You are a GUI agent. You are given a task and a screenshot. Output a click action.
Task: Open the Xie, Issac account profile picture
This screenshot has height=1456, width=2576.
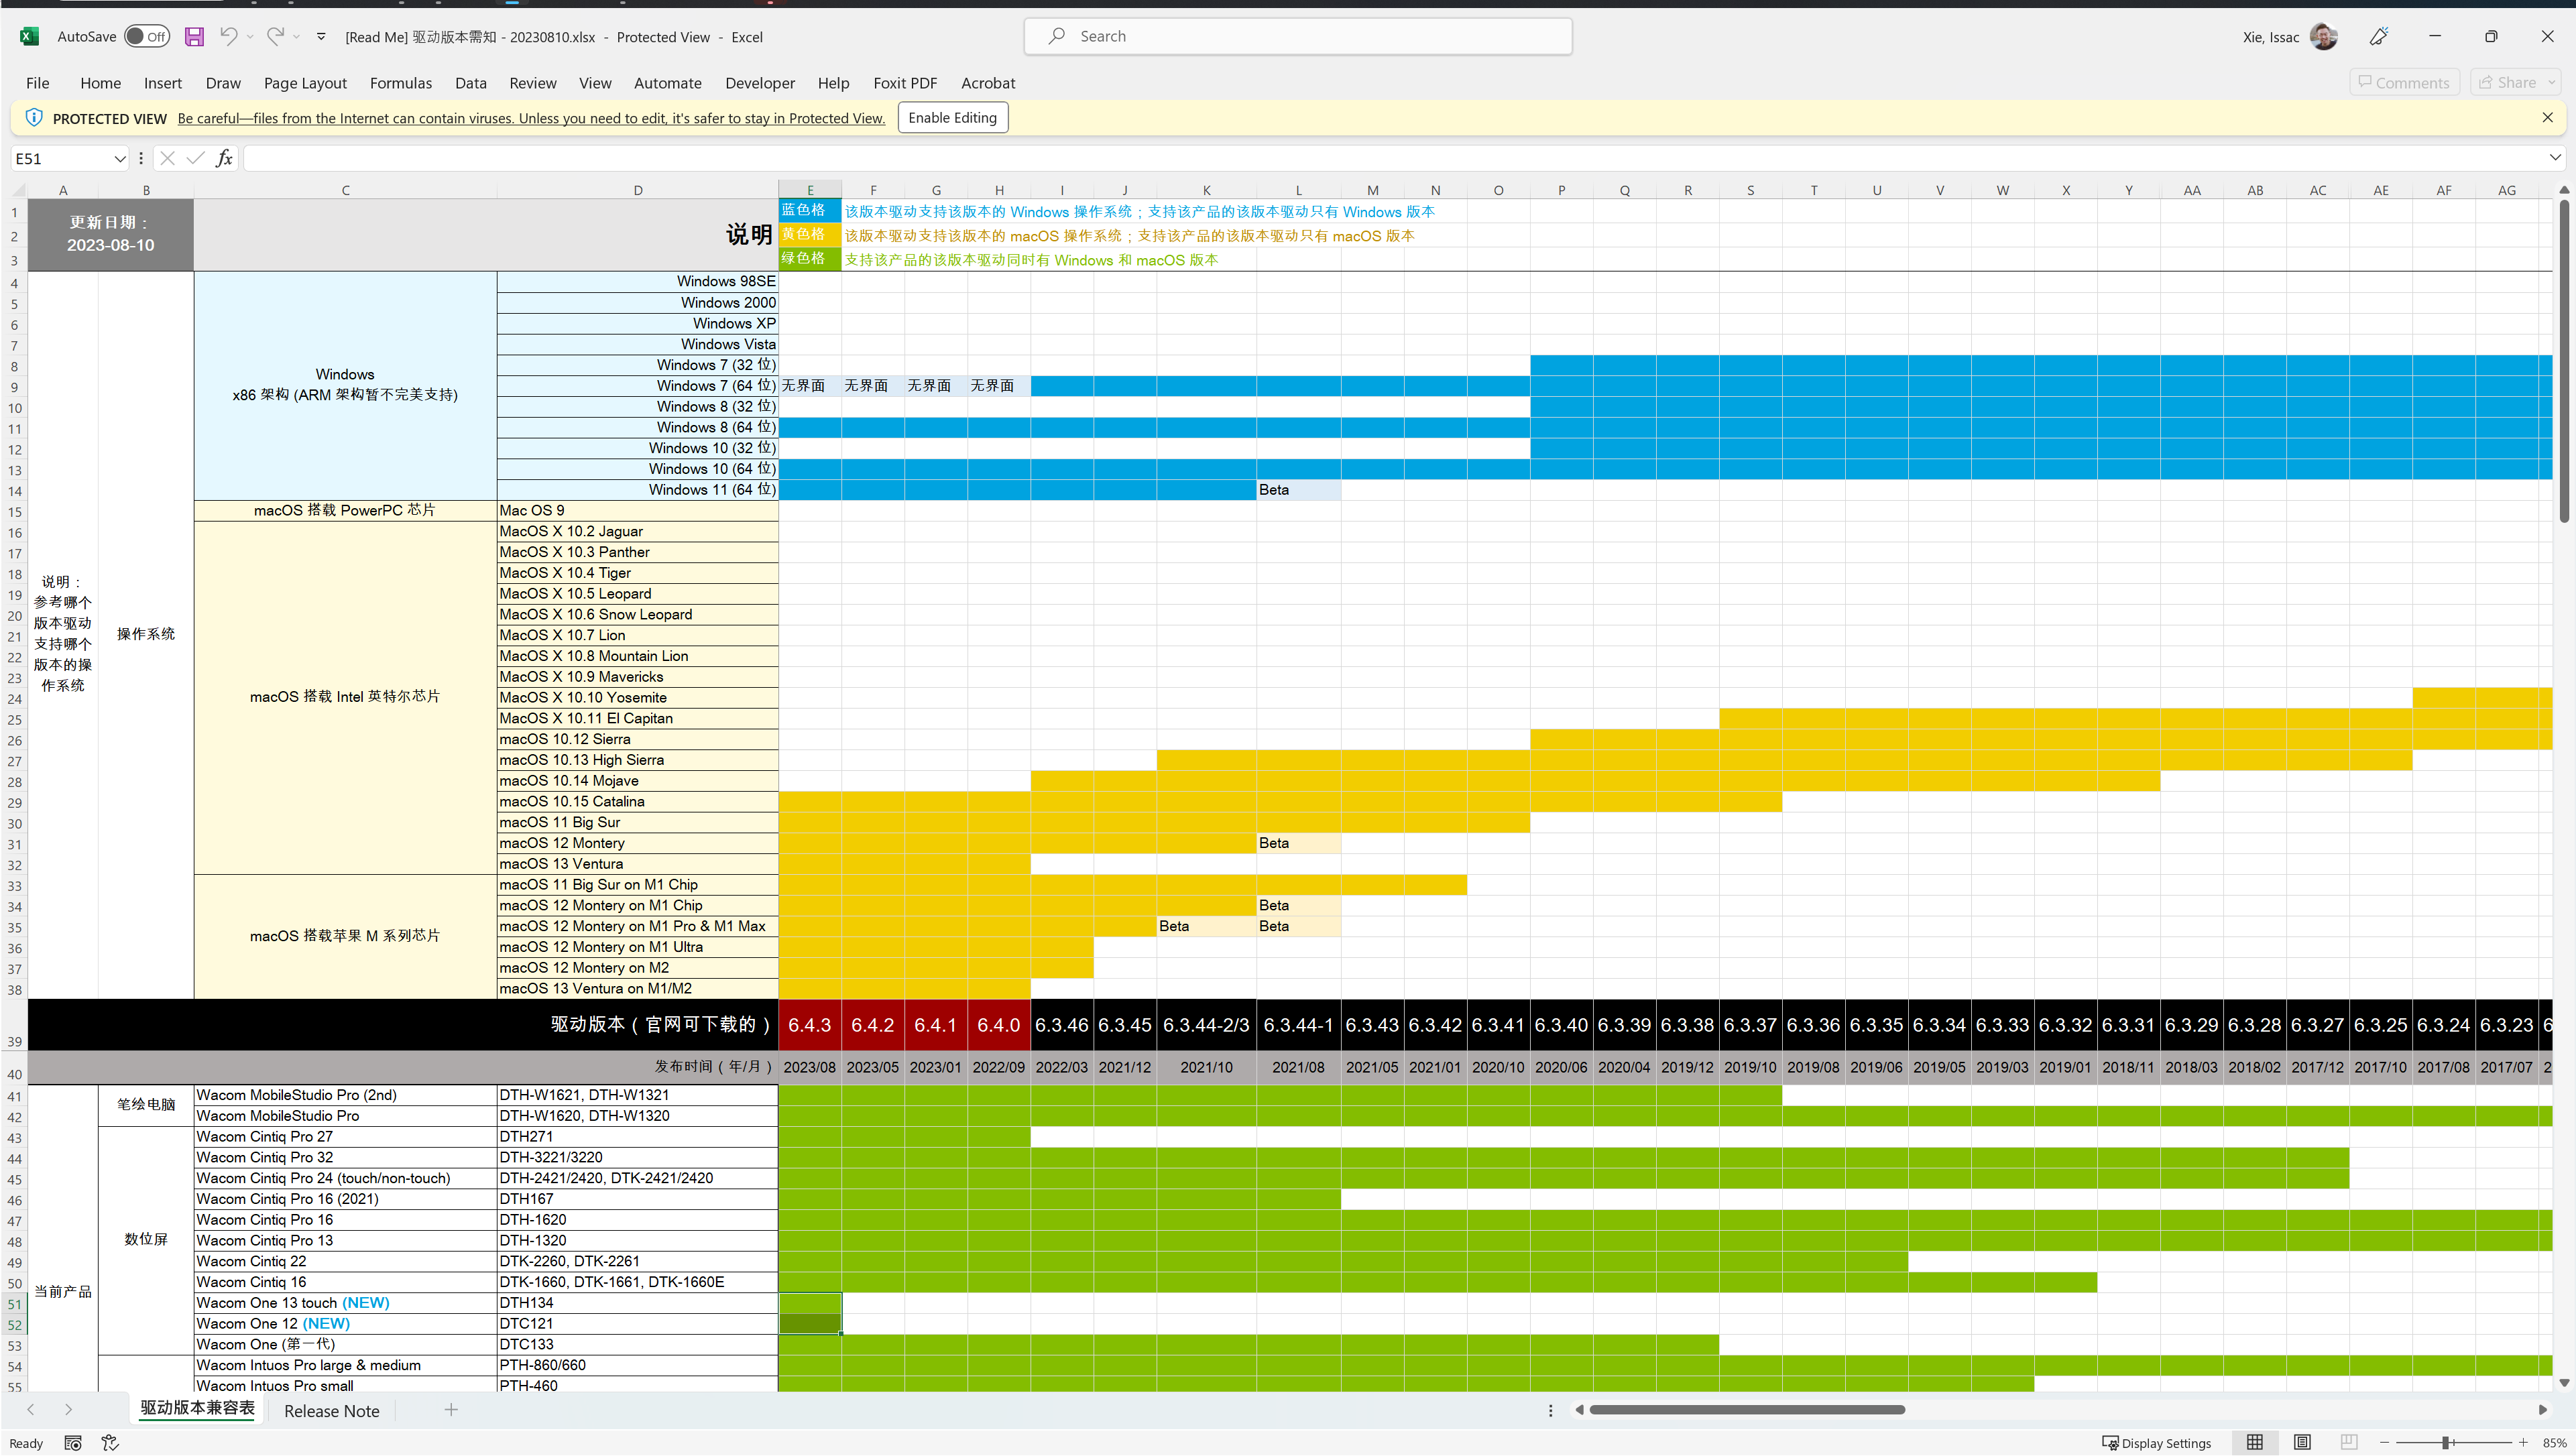2324,37
